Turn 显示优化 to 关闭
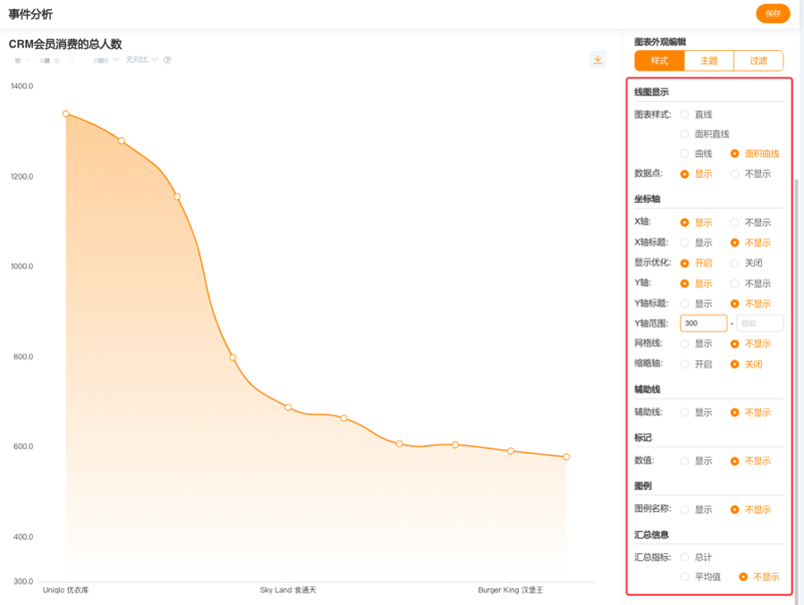The width and height of the screenshot is (804, 605). pyautogui.click(x=735, y=264)
